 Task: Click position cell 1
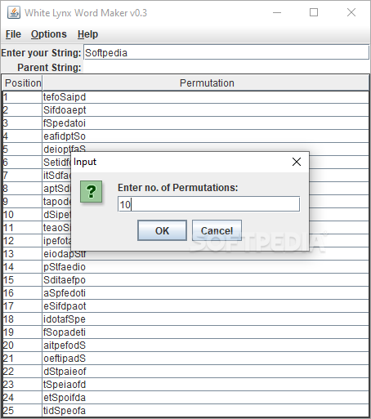(22, 97)
